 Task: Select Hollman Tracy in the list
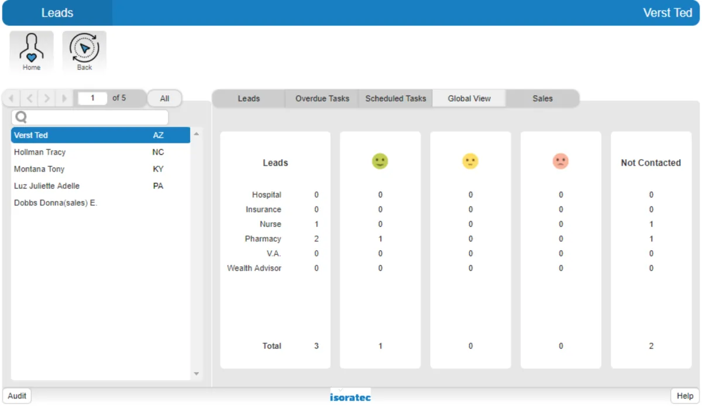(x=40, y=152)
